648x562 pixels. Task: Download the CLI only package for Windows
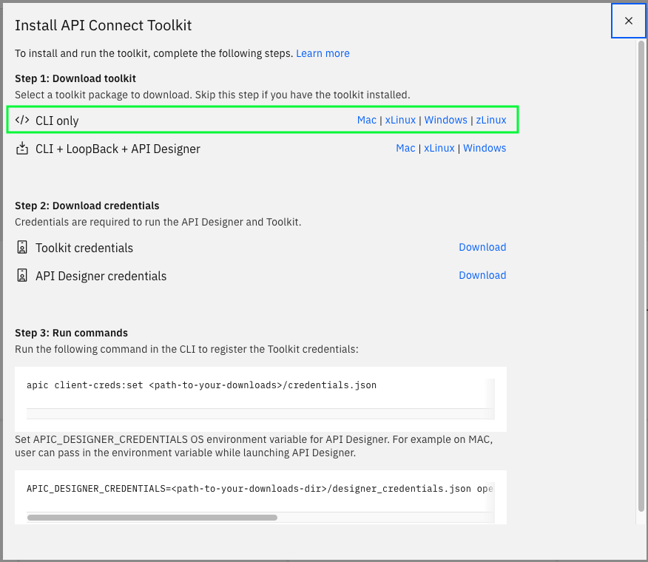(x=445, y=120)
